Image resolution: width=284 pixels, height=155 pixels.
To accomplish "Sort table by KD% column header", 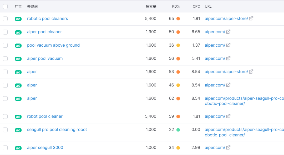I will click(x=176, y=7).
